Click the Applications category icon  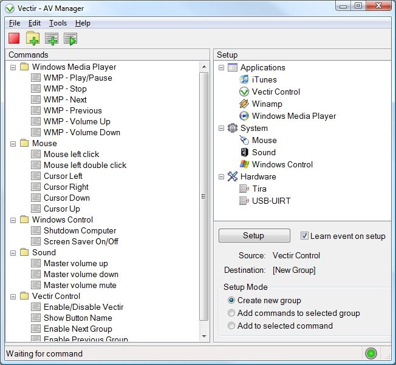[x=233, y=67]
